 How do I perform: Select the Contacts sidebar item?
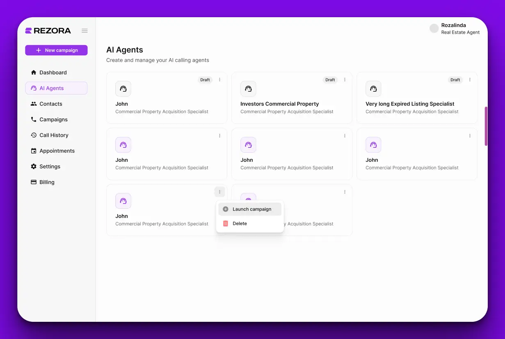(x=51, y=104)
